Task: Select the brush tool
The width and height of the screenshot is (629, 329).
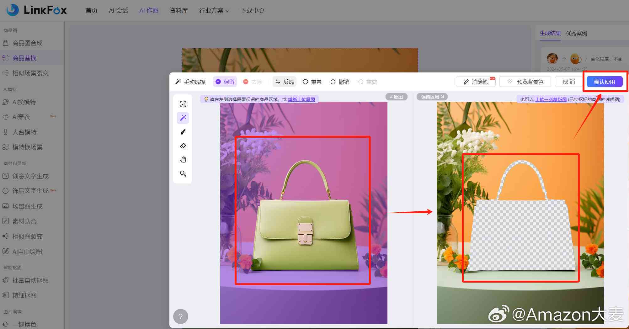Action: click(x=183, y=132)
